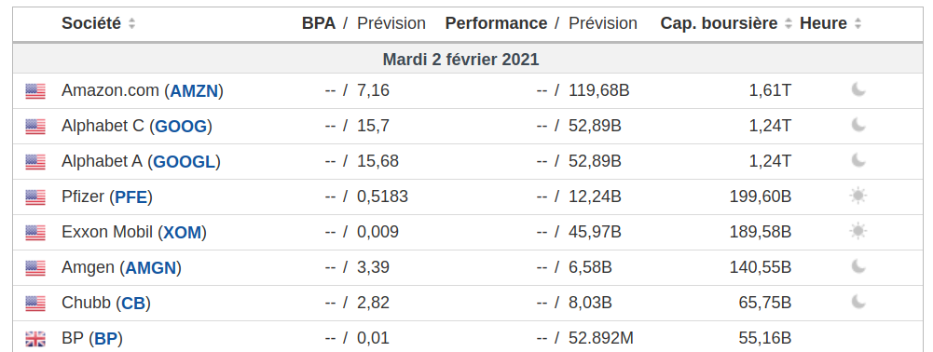Click the US flag icon beside Pfizer
This screenshot has width=933, height=352.
pyautogui.click(x=35, y=197)
